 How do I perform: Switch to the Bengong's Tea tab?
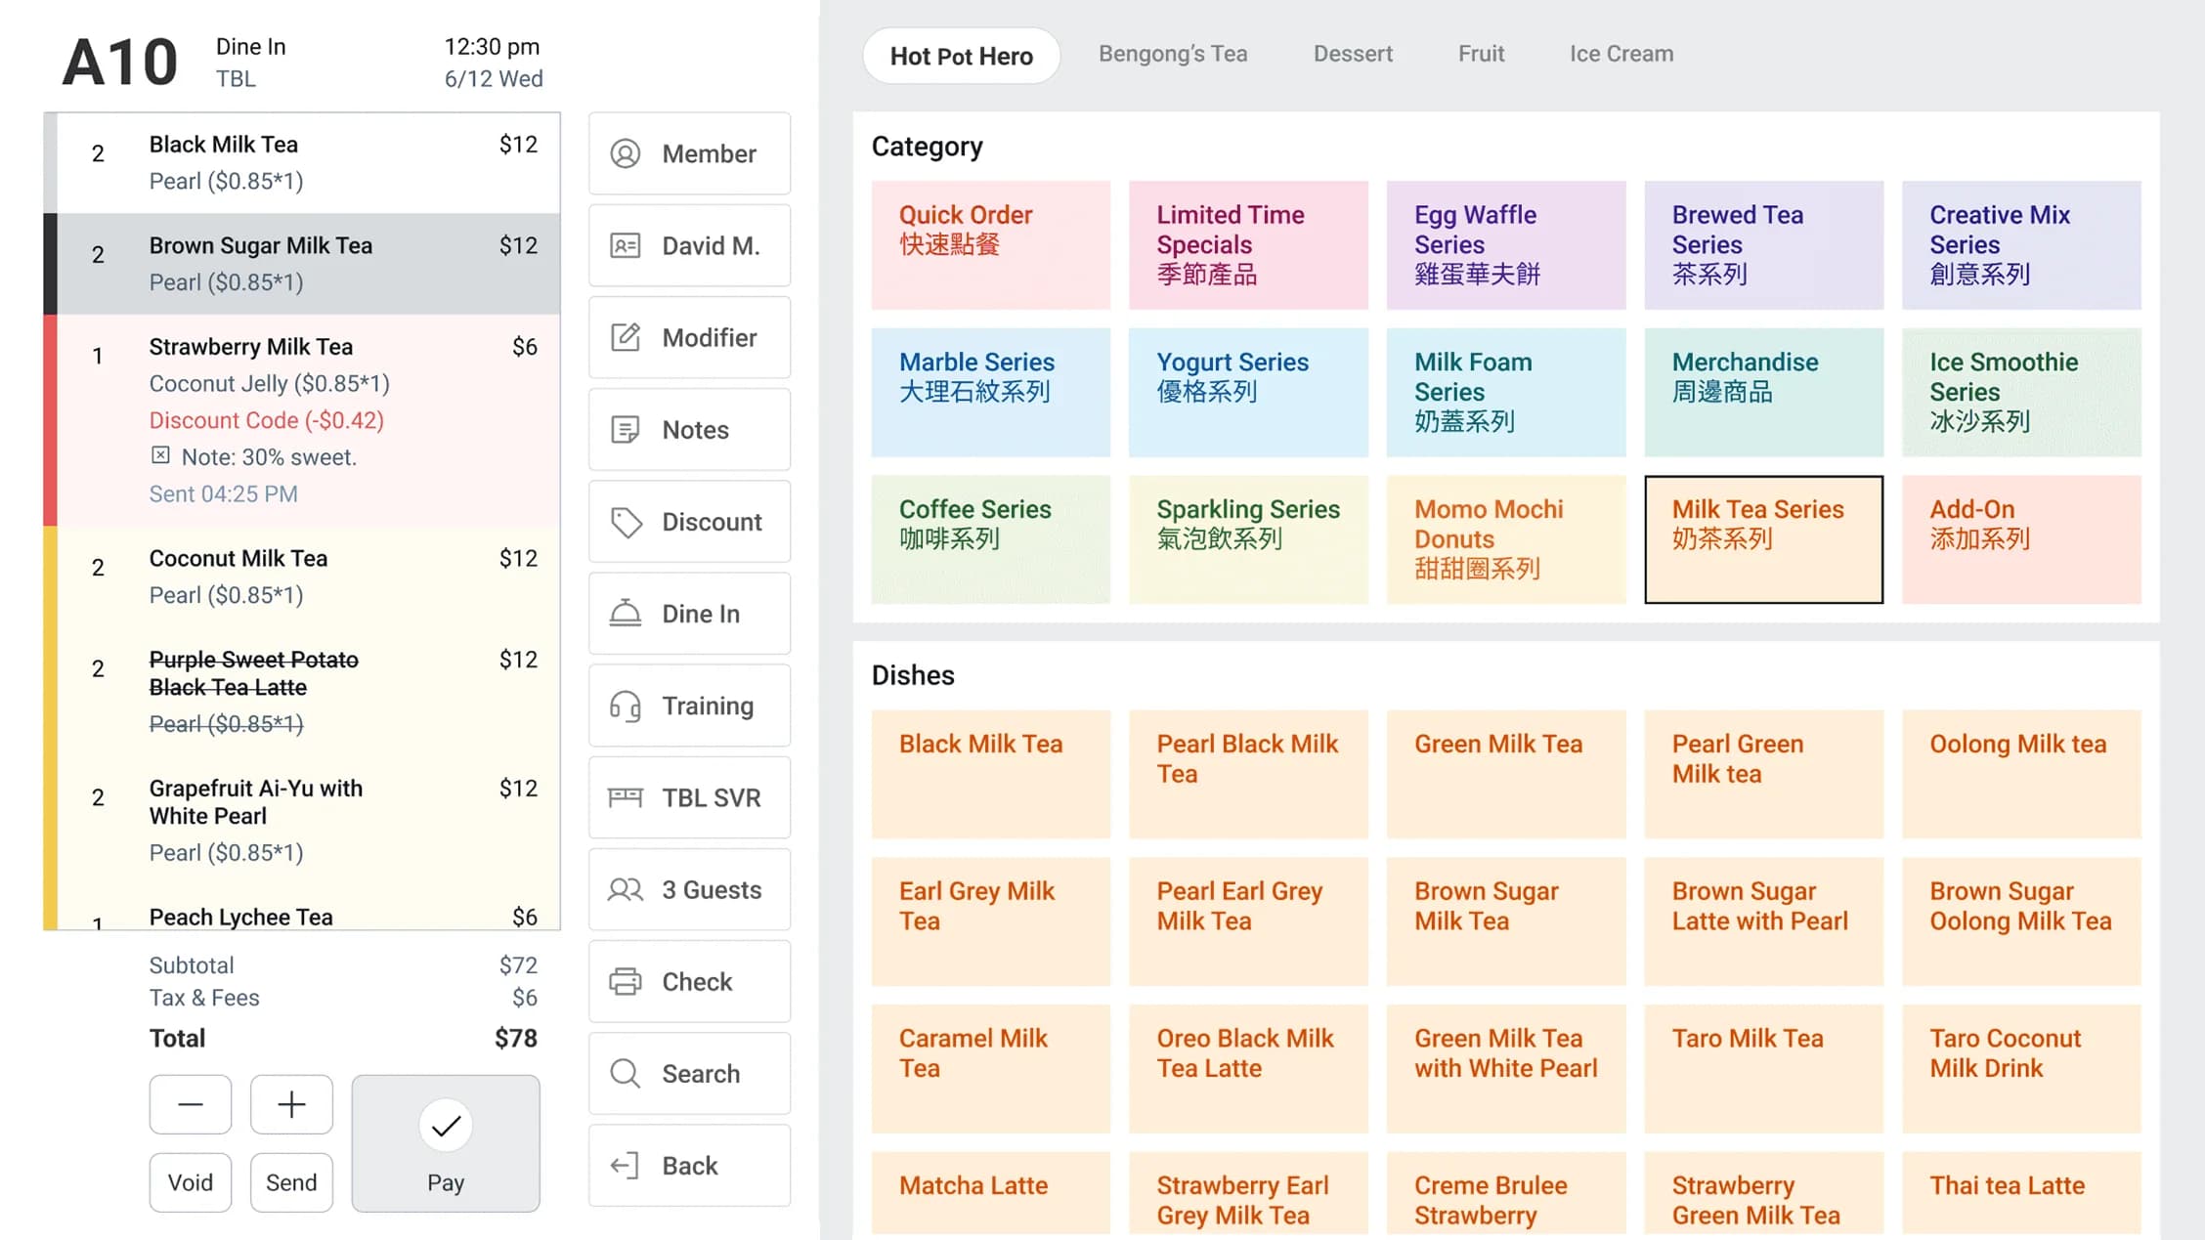[1173, 54]
